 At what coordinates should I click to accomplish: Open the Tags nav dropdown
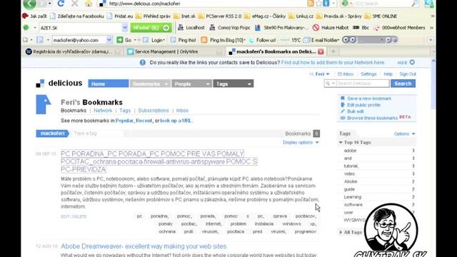[249, 84]
